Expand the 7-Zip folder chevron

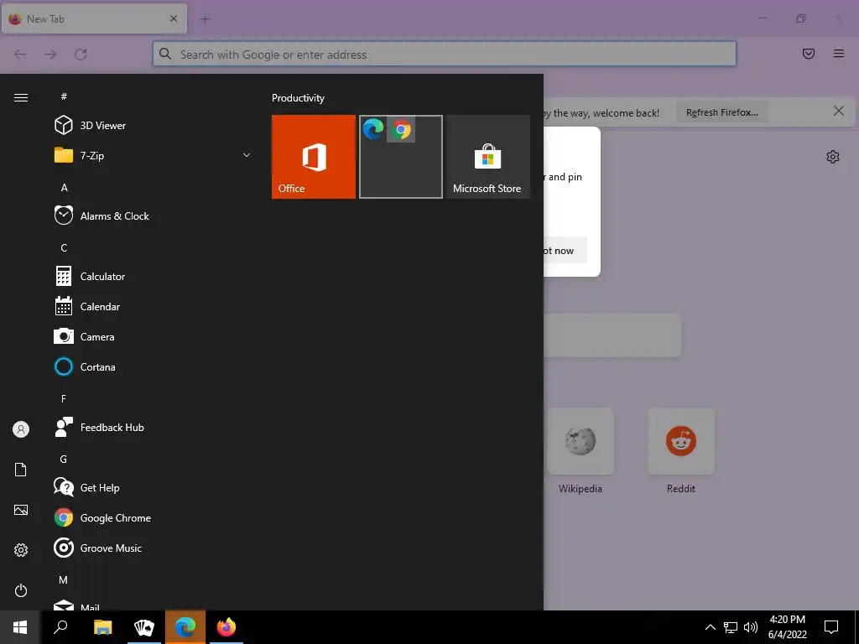tap(247, 155)
